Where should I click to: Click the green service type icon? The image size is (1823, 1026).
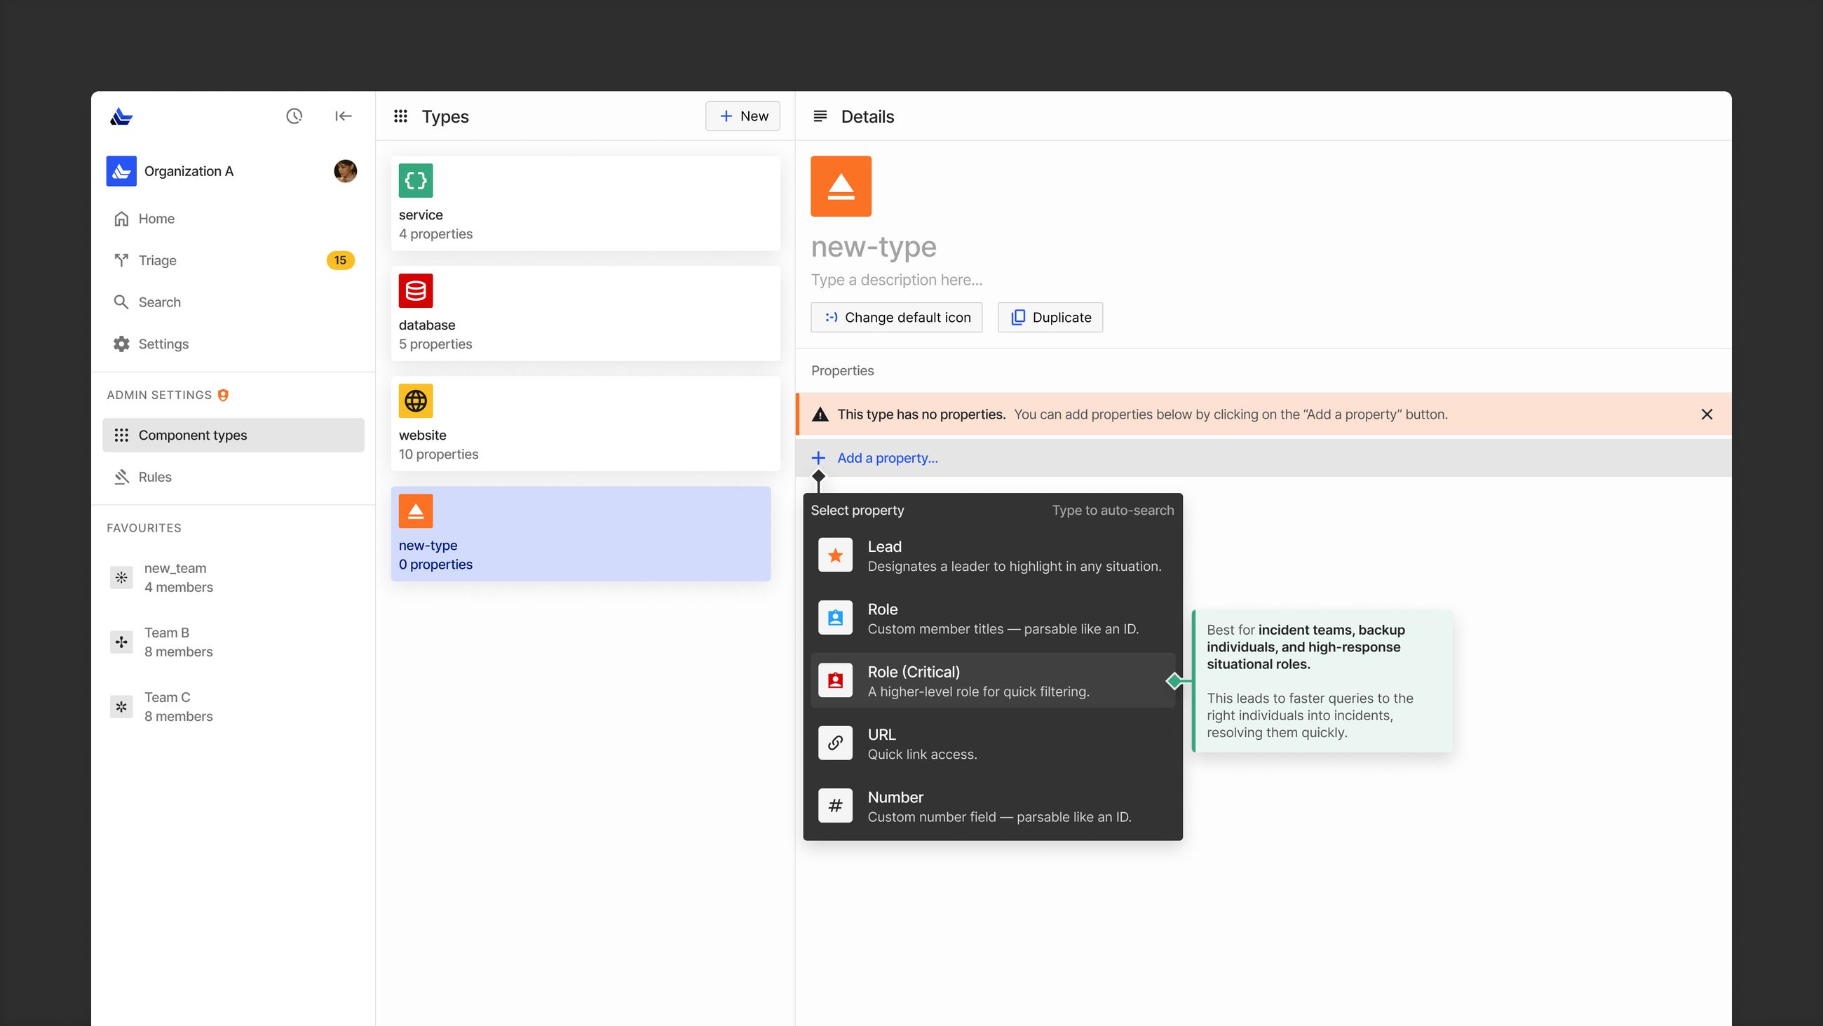click(x=415, y=180)
